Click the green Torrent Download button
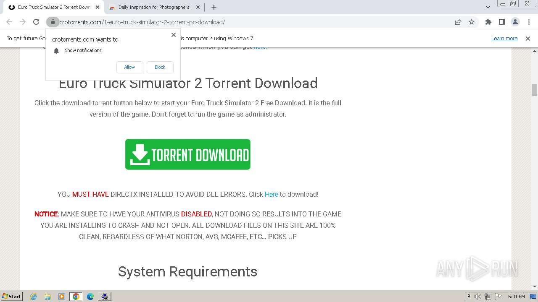 [x=188, y=154]
